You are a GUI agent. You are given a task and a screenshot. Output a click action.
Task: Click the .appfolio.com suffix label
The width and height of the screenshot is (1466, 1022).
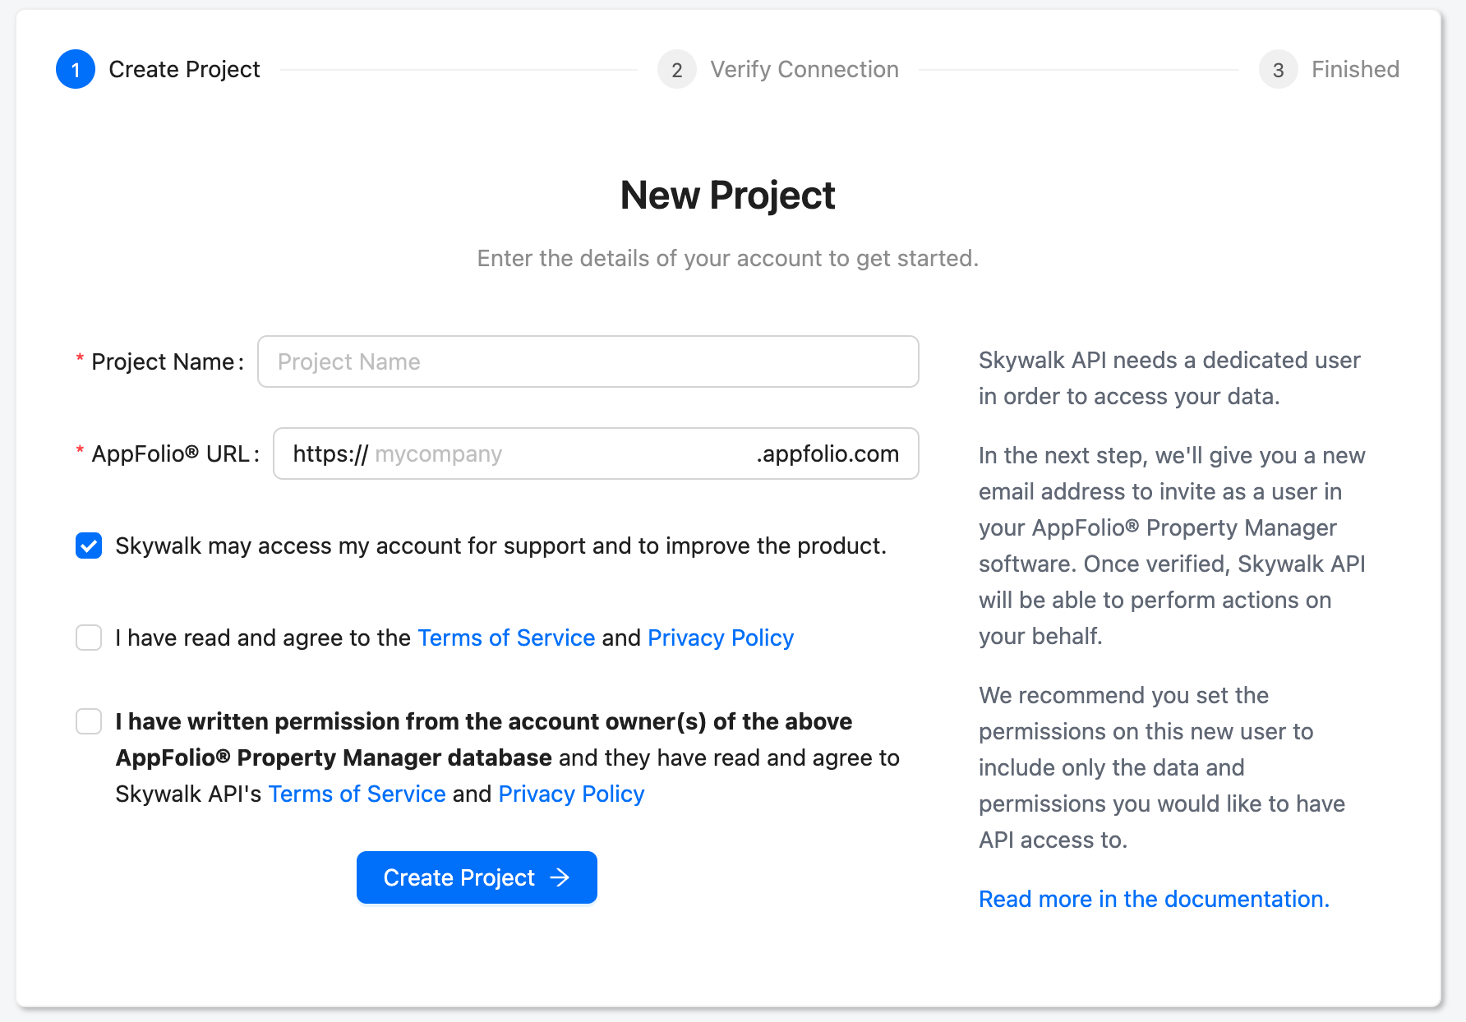pos(827,453)
